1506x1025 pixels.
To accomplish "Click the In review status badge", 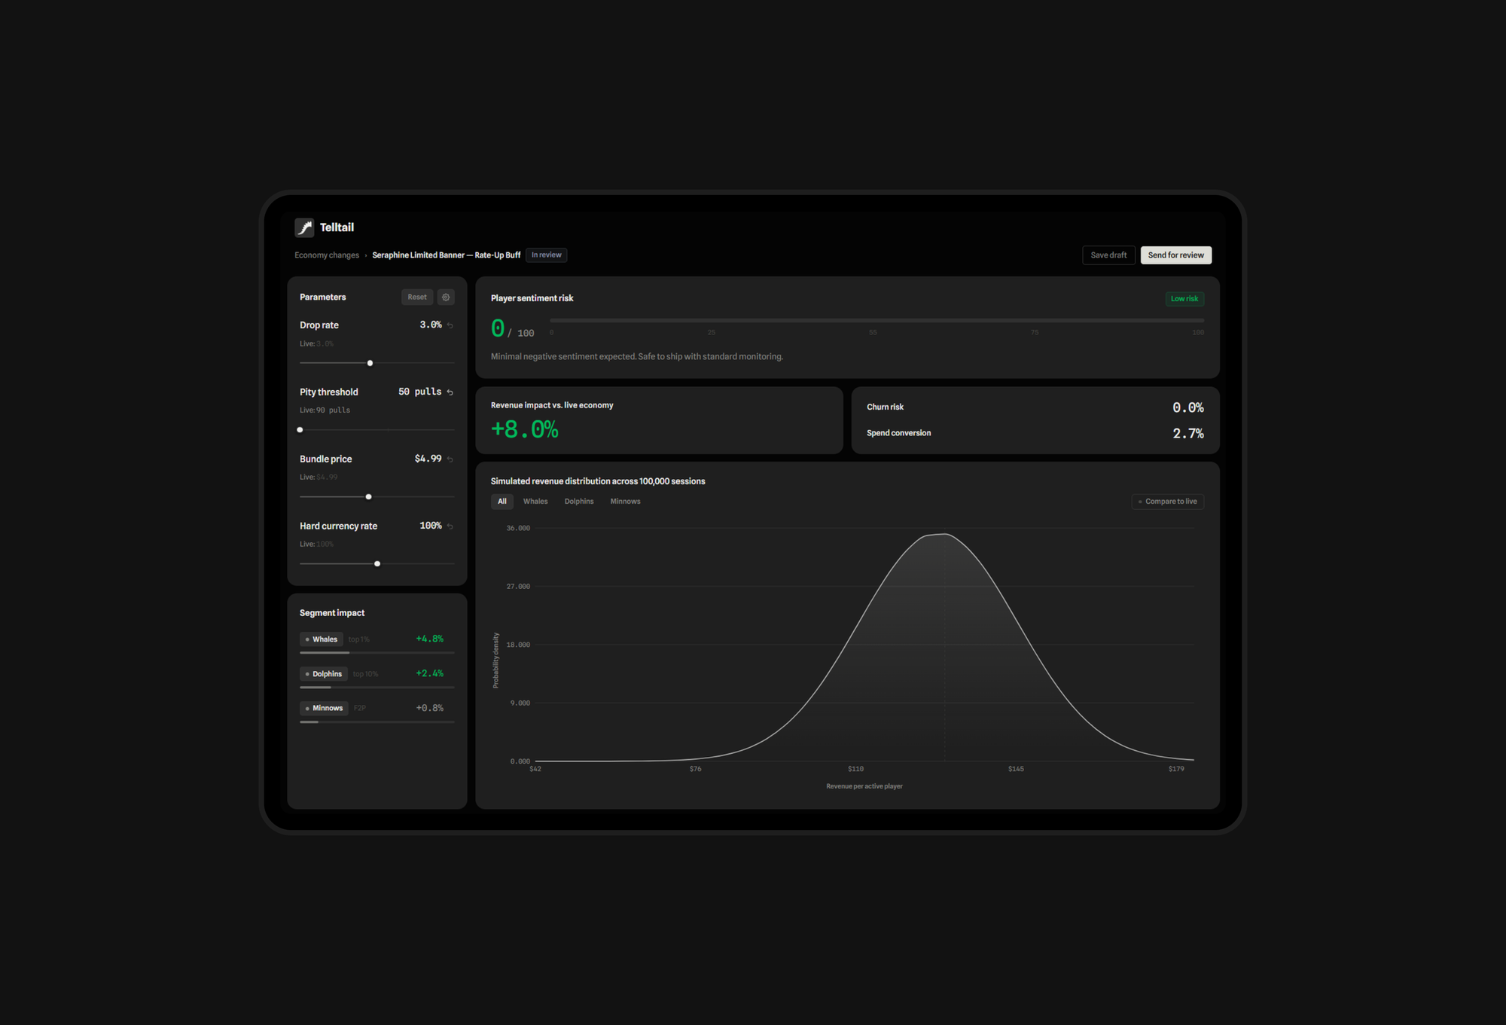I will [x=546, y=255].
